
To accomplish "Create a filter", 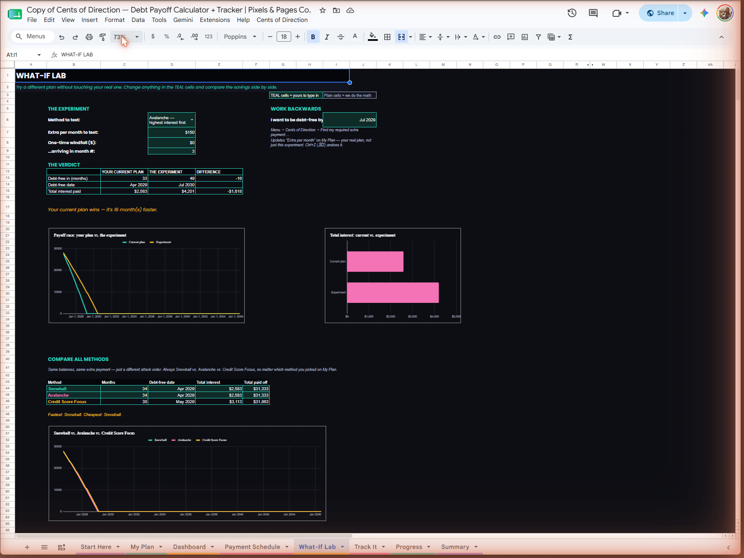I will click(539, 37).
